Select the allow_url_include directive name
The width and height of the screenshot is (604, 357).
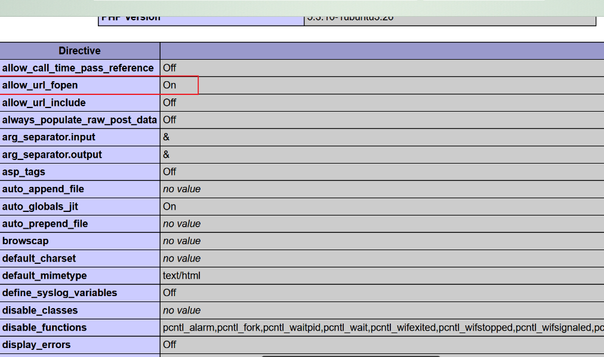tap(44, 103)
